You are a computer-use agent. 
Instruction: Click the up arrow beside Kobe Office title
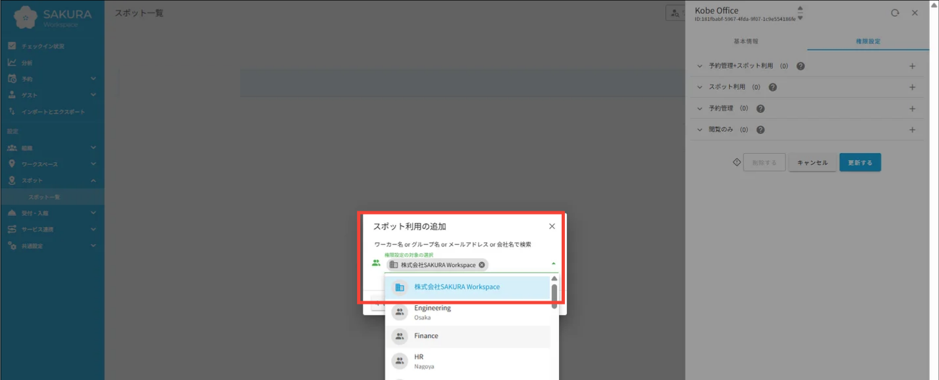tap(800, 9)
